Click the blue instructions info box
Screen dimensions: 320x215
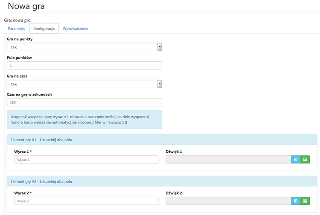coord(84,119)
